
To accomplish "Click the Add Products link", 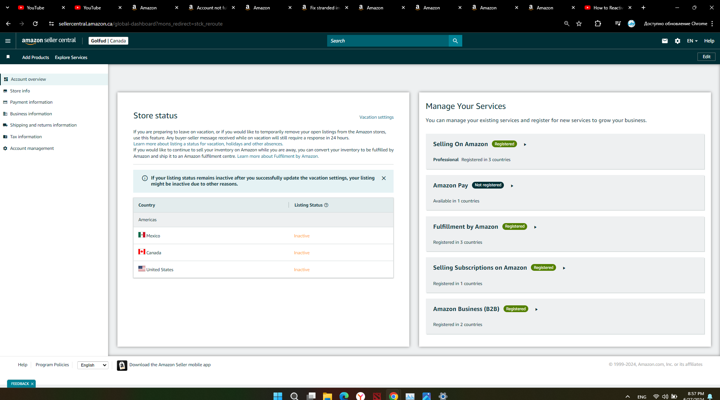I will (x=36, y=57).
